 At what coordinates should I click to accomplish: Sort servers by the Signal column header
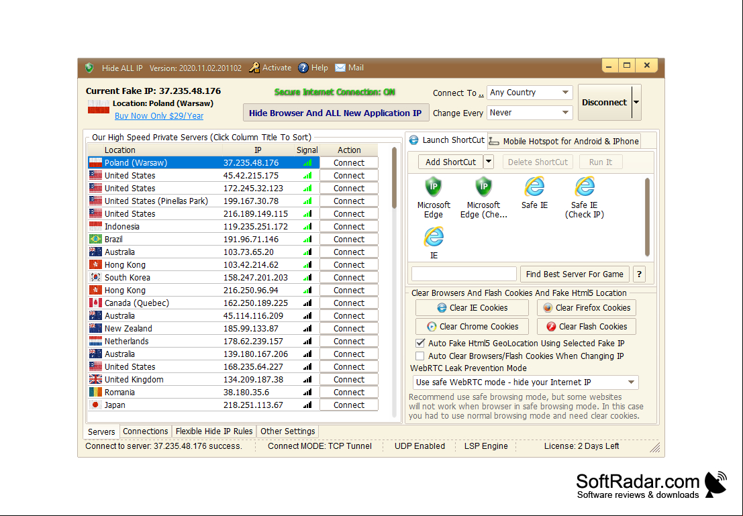pyautogui.click(x=307, y=150)
